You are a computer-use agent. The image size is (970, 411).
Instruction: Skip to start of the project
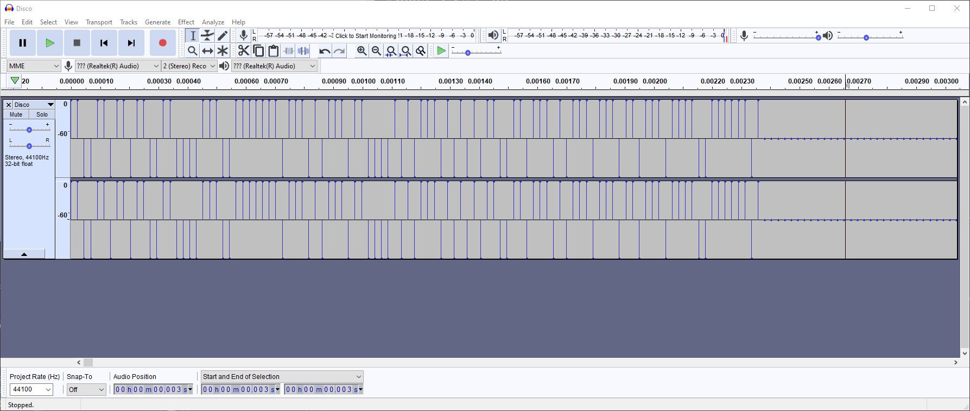click(104, 43)
